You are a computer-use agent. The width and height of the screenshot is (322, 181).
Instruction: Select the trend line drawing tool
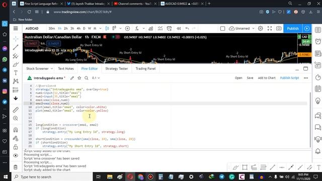[x=16, y=47]
